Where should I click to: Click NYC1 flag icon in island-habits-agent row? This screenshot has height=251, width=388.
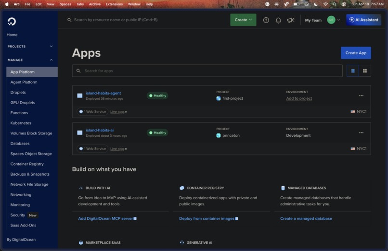(x=352, y=111)
